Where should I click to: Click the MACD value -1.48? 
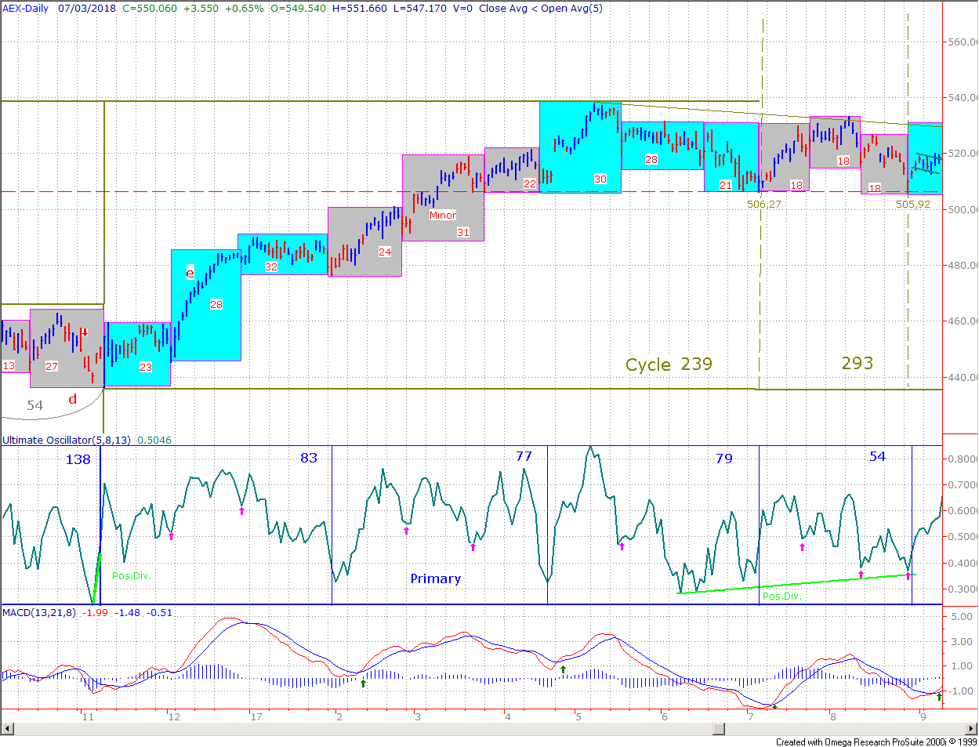click(129, 613)
